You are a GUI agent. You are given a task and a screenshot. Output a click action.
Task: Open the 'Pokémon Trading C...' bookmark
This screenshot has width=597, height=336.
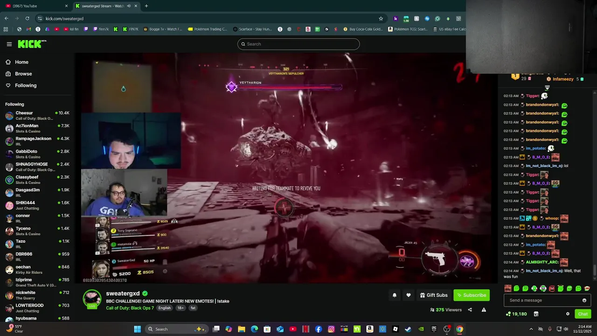207,29
